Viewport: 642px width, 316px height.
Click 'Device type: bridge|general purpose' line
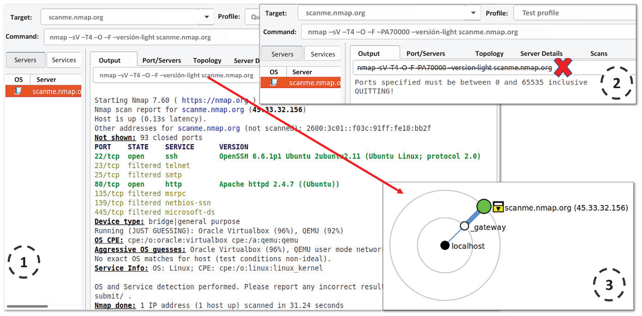pyautogui.click(x=167, y=221)
